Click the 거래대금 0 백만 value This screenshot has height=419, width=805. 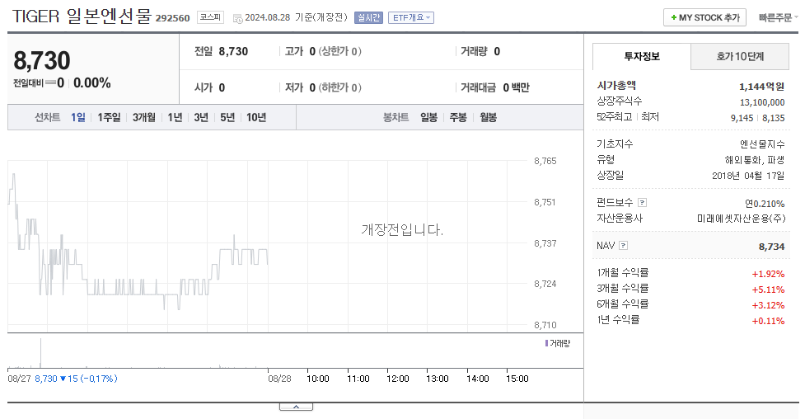click(516, 87)
